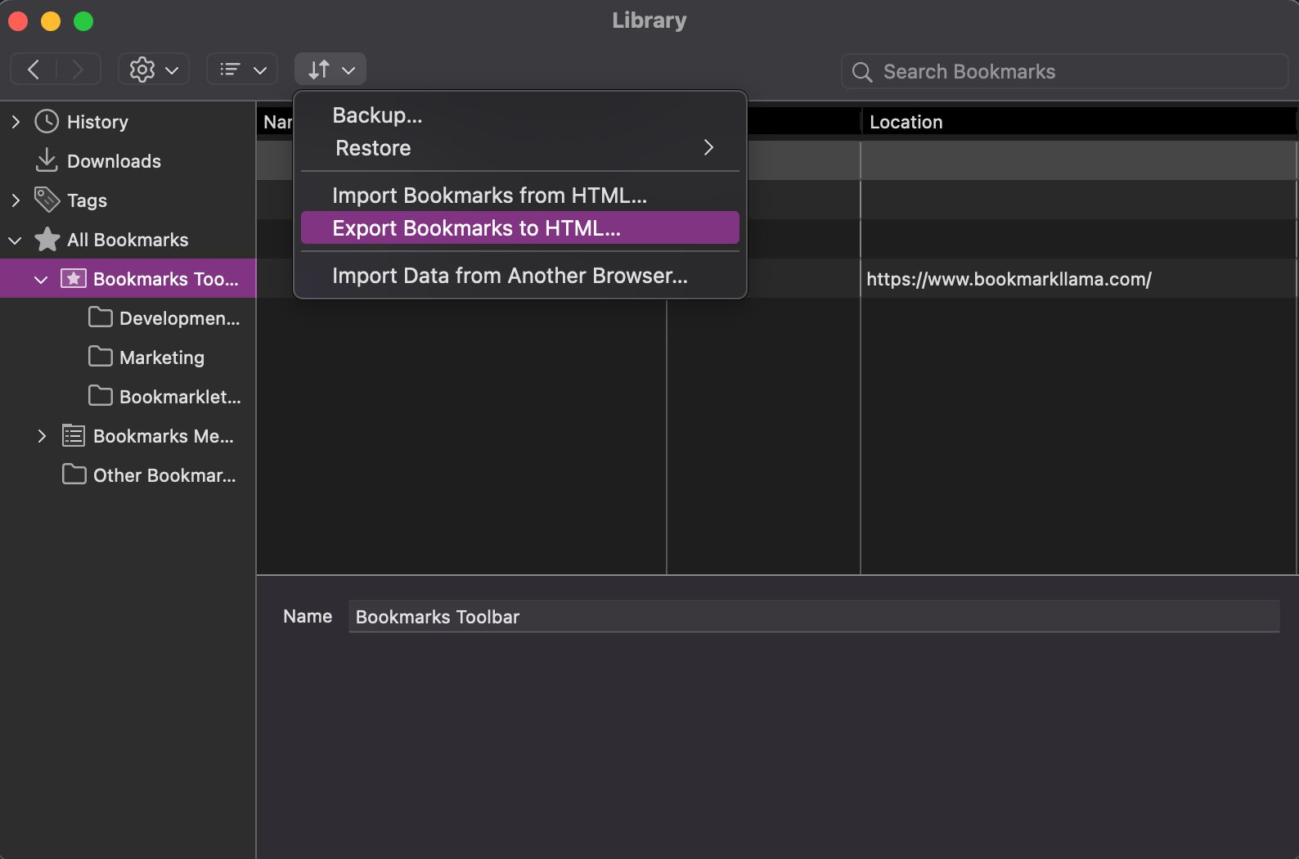Open the Import and Backup arrows menu
The width and height of the screenshot is (1299, 859).
click(330, 70)
